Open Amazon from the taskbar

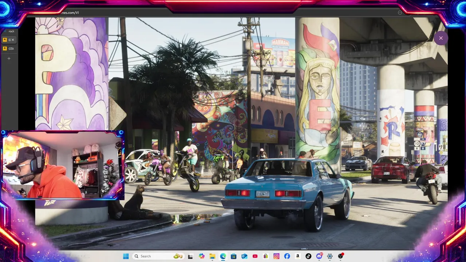click(298, 256)
